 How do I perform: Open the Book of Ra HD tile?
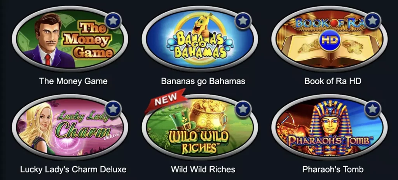tap(330, 39)
